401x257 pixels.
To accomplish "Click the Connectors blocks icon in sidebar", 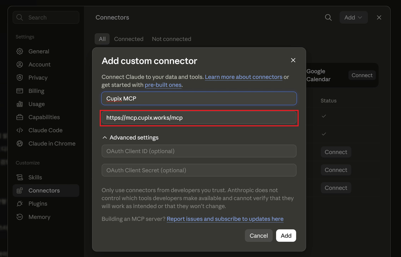I will coord(20,191).
